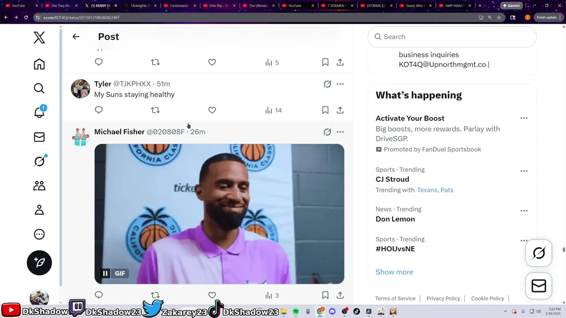Open more options on Michael Fisher's post
The width and height of the screenshot is (566, 318).
coord(340,132)
